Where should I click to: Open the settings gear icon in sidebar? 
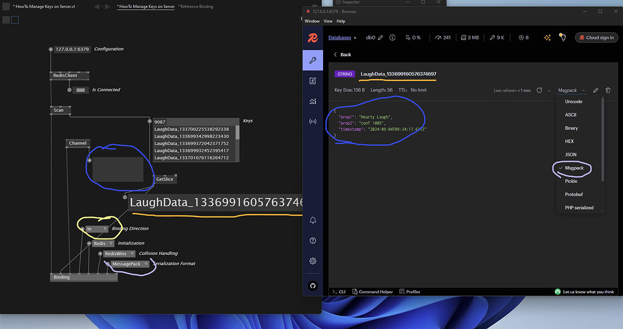point(313,261)
